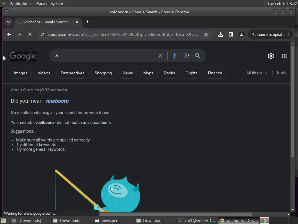Expand the All filters dropdown

(257, 73)
